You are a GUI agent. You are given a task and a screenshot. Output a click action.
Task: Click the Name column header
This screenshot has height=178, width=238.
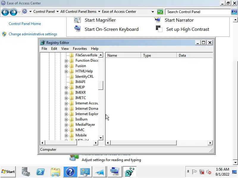[123, 55]
